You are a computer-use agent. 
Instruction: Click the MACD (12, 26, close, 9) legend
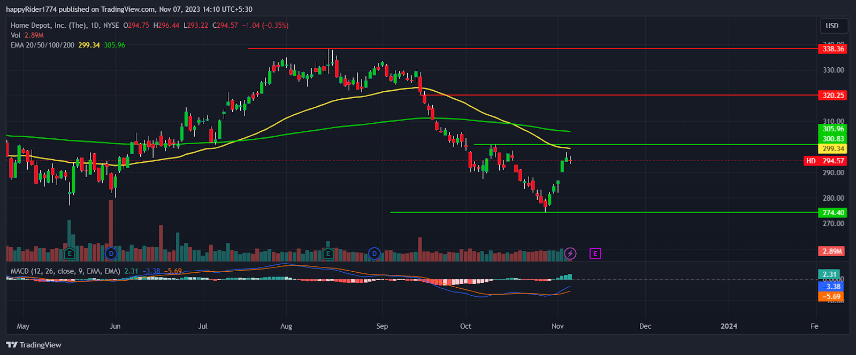tap(65, 271)
